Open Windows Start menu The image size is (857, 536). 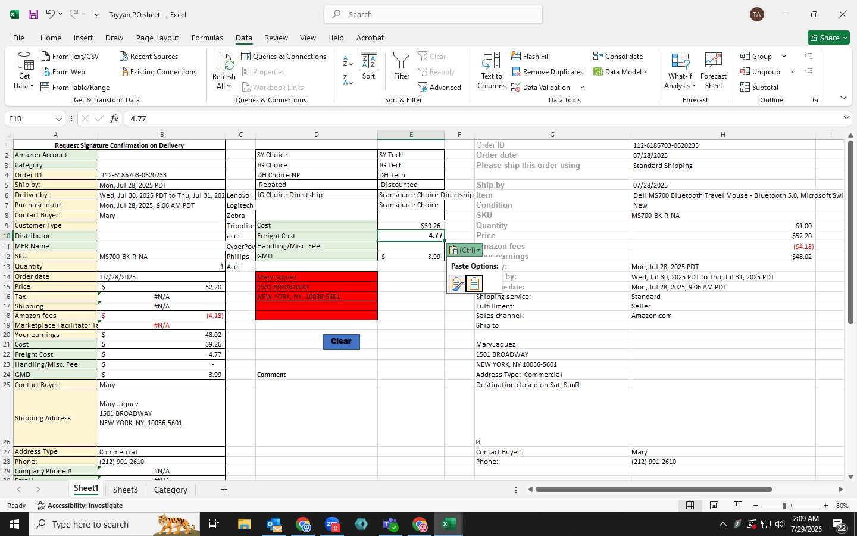click(14, 524)
